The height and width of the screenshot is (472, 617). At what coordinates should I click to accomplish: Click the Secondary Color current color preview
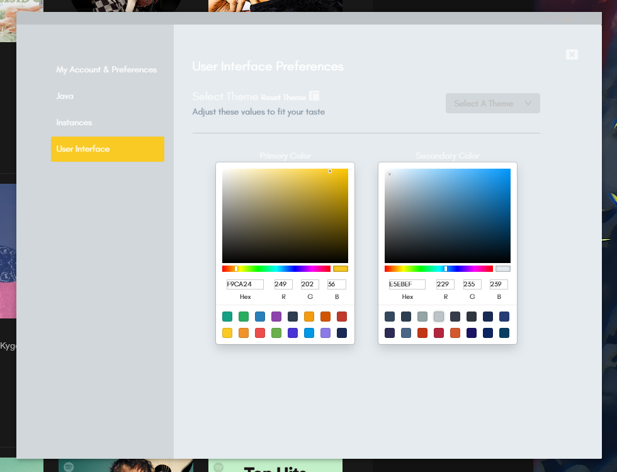click(503, 269)
